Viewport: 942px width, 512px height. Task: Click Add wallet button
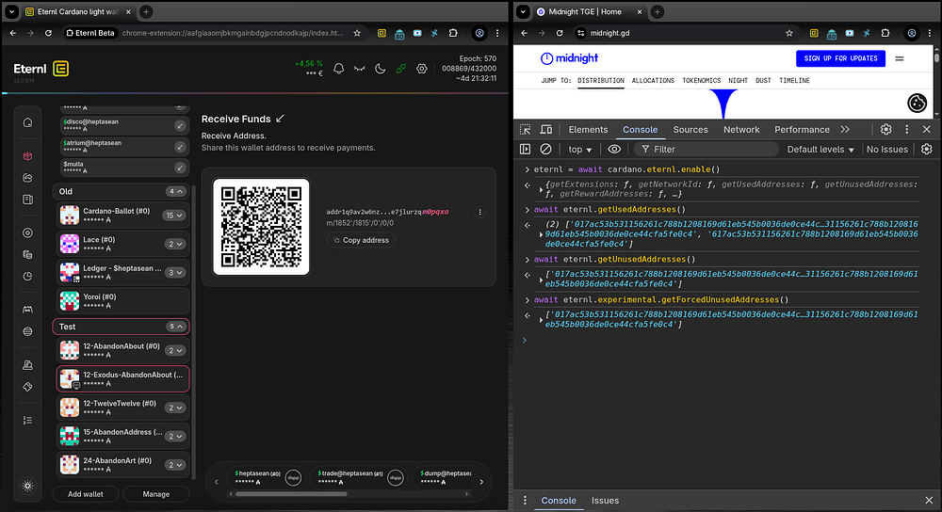tap(86, 494)
